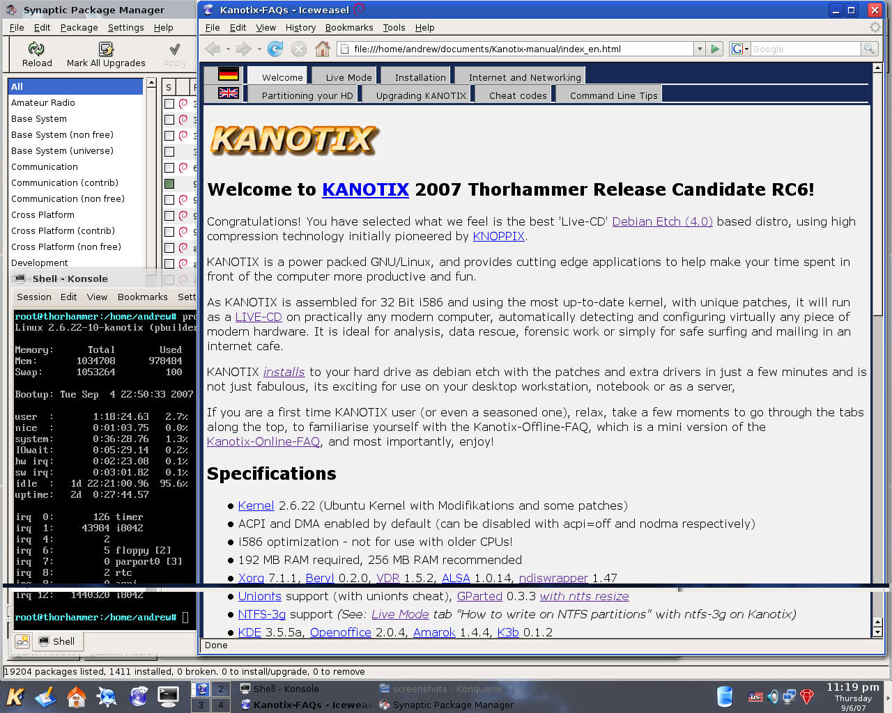Select Cross Platform (contrib) category in Synaptic

(x=75, y=230)
